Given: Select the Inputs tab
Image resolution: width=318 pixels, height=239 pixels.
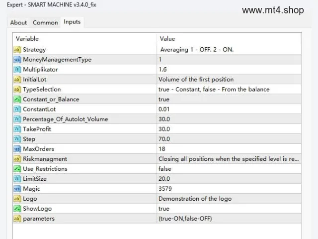Looking at the screenshot, I should (x=72, y=22).
